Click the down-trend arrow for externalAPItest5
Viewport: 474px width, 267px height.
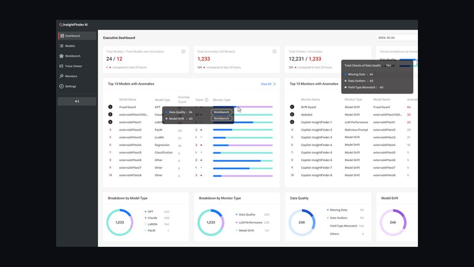[x=201, y=152]
